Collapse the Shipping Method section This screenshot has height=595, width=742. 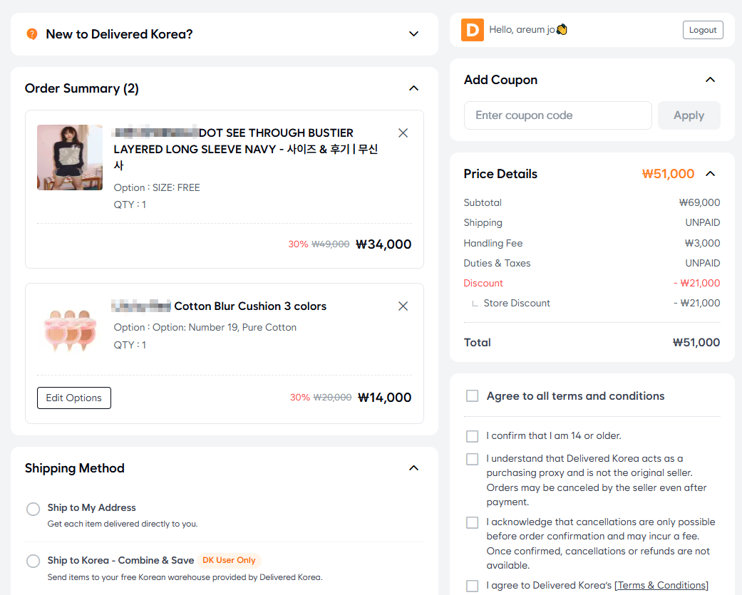click(413, 468)
